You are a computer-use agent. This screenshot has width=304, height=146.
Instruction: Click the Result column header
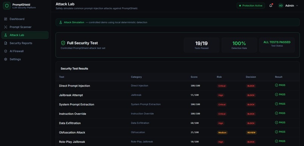pyautogui.click(x=279, y=77)
